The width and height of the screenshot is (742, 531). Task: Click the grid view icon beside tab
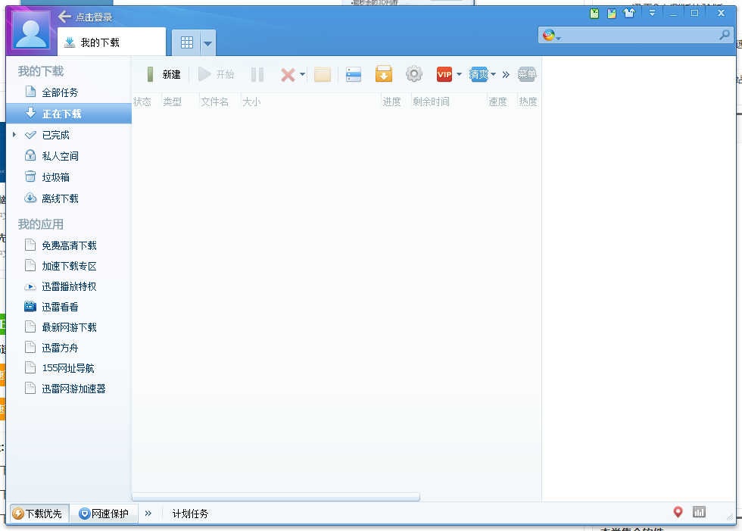pyautogui.click(x=187, y=42)
